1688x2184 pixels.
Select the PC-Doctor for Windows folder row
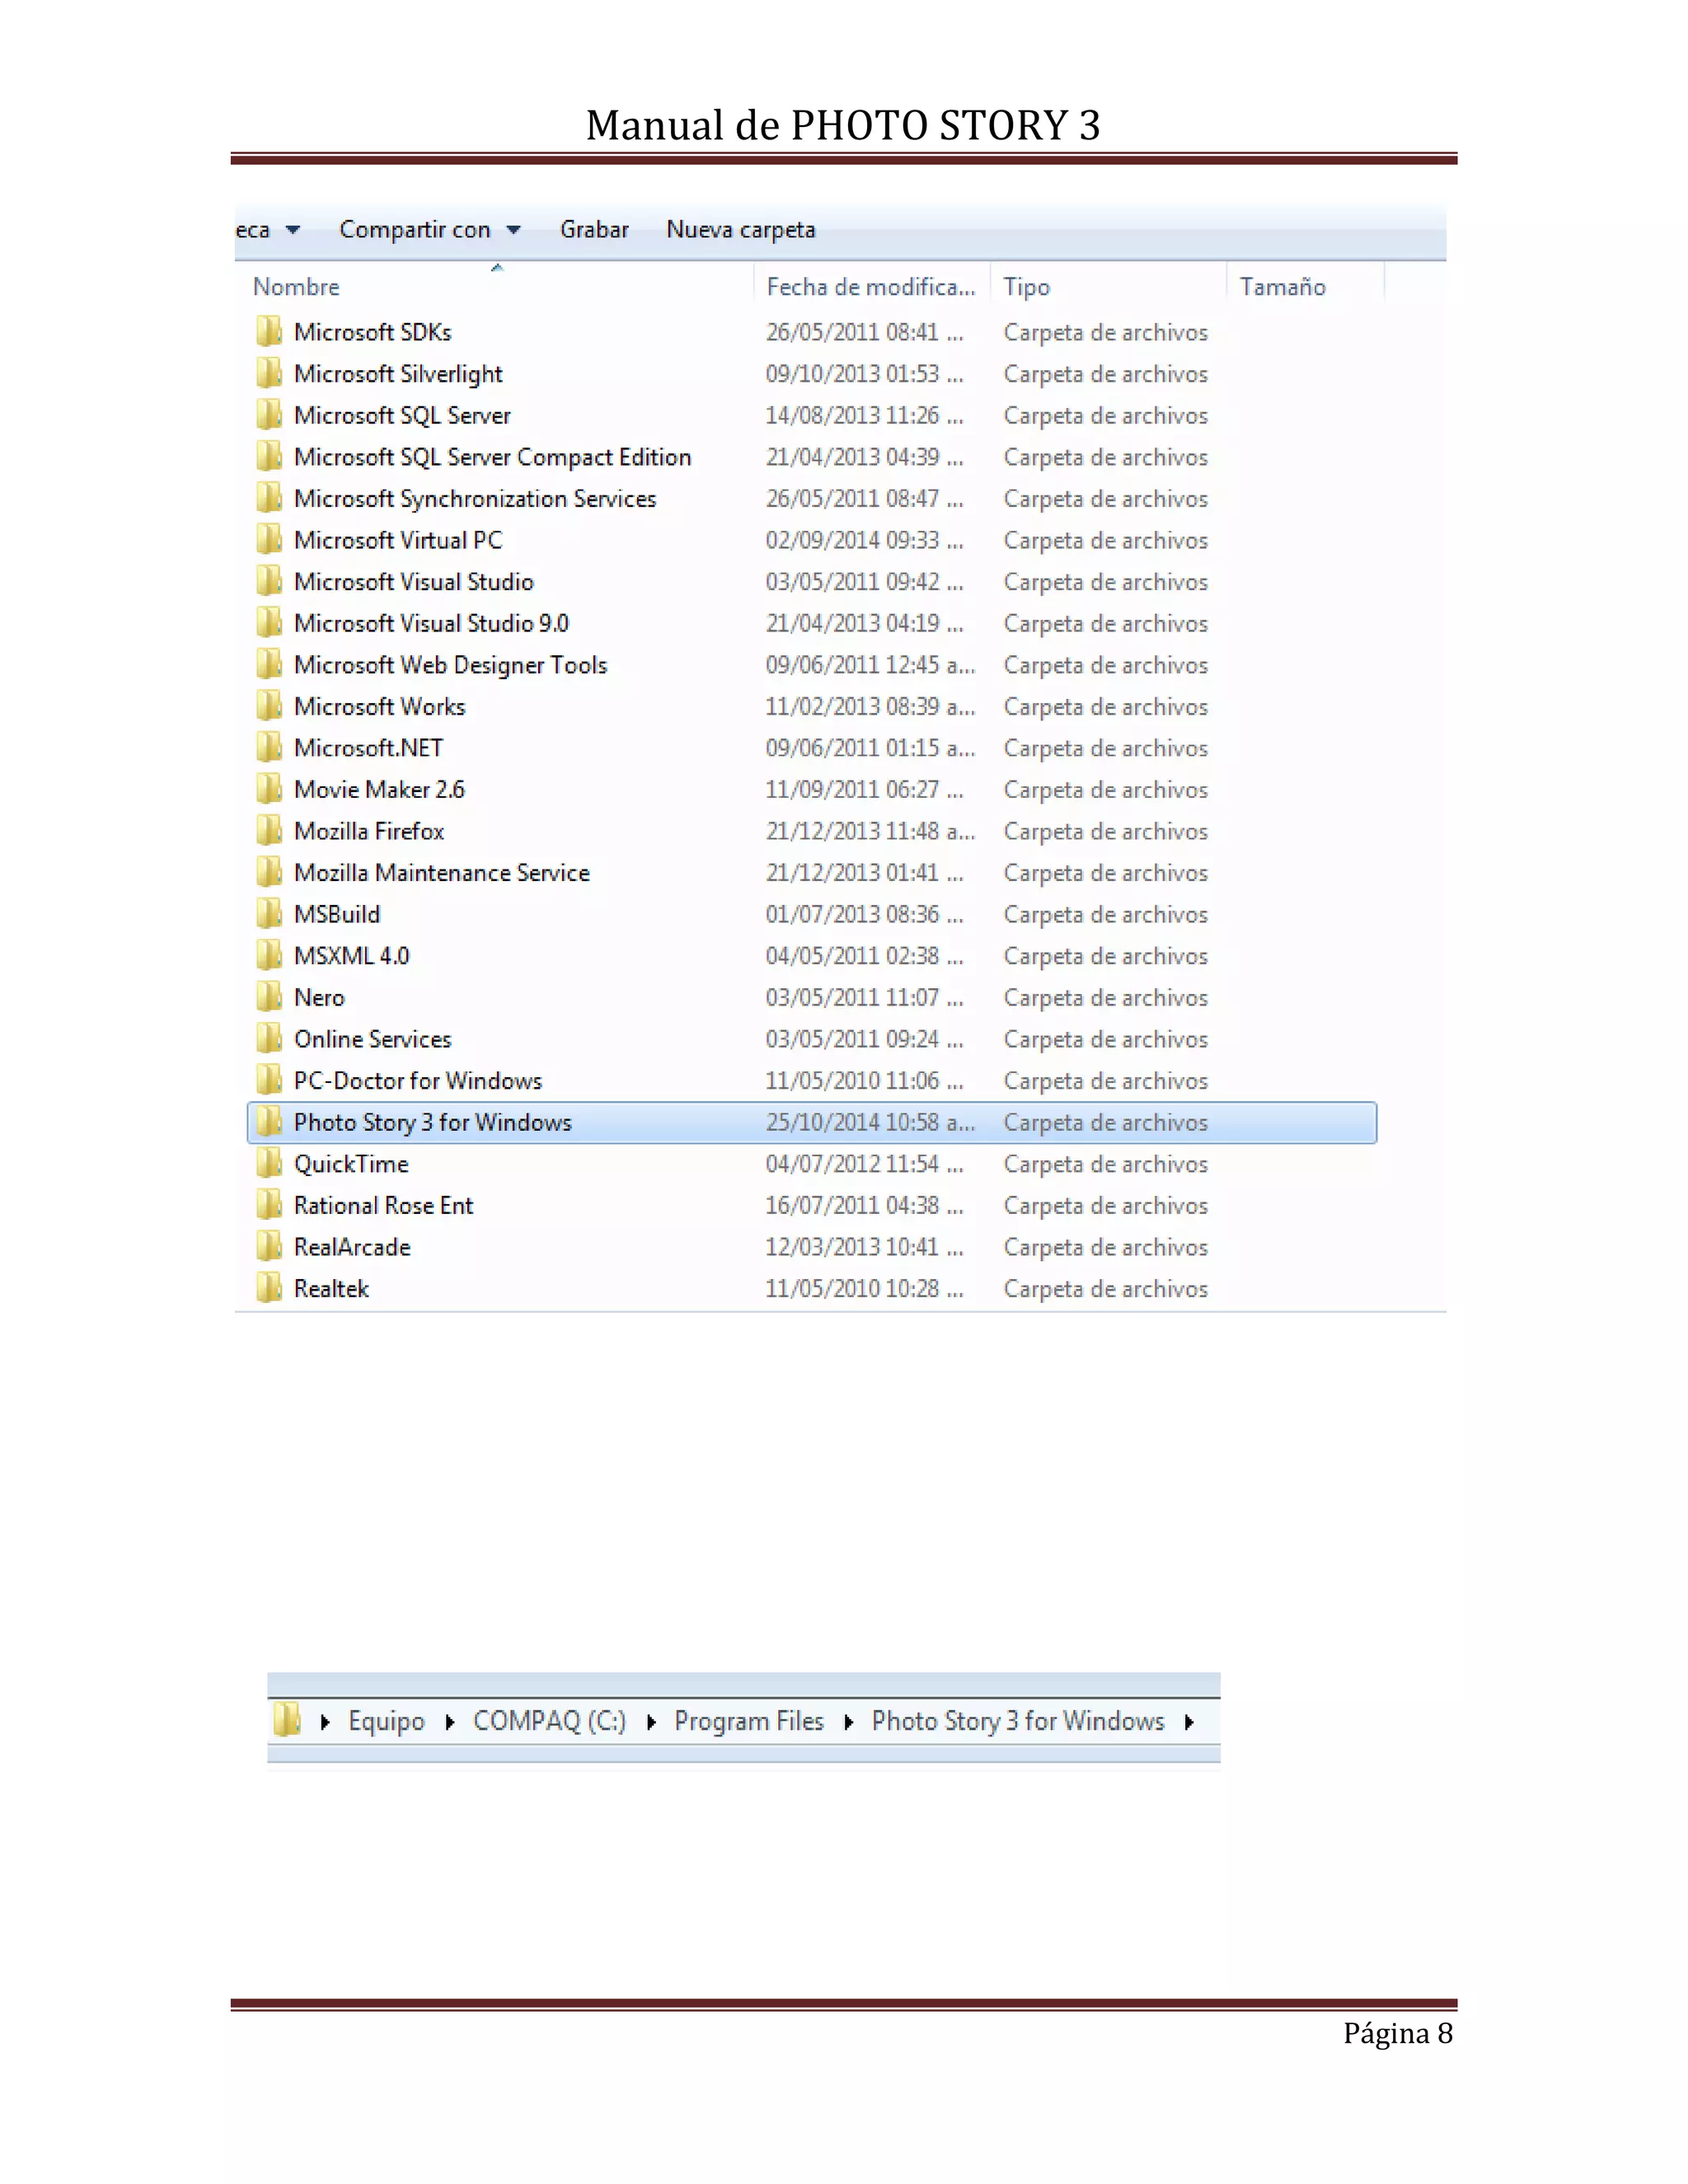click(417, 1081)
